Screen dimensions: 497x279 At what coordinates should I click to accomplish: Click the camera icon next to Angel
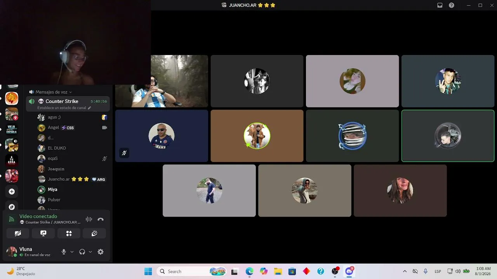[x=104, y=127]
